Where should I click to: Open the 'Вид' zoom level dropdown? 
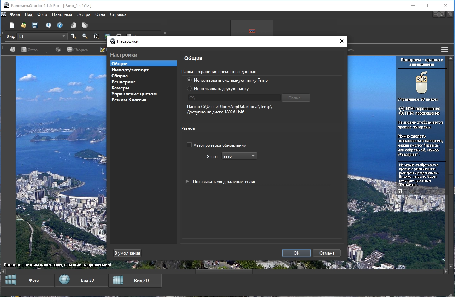click(42, 36)
